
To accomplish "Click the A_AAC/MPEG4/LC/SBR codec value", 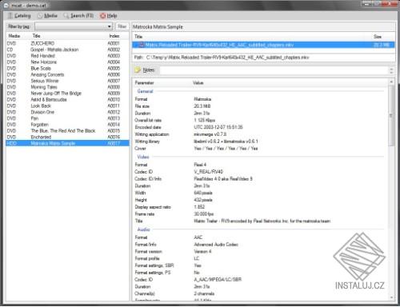I will [218, 280].
